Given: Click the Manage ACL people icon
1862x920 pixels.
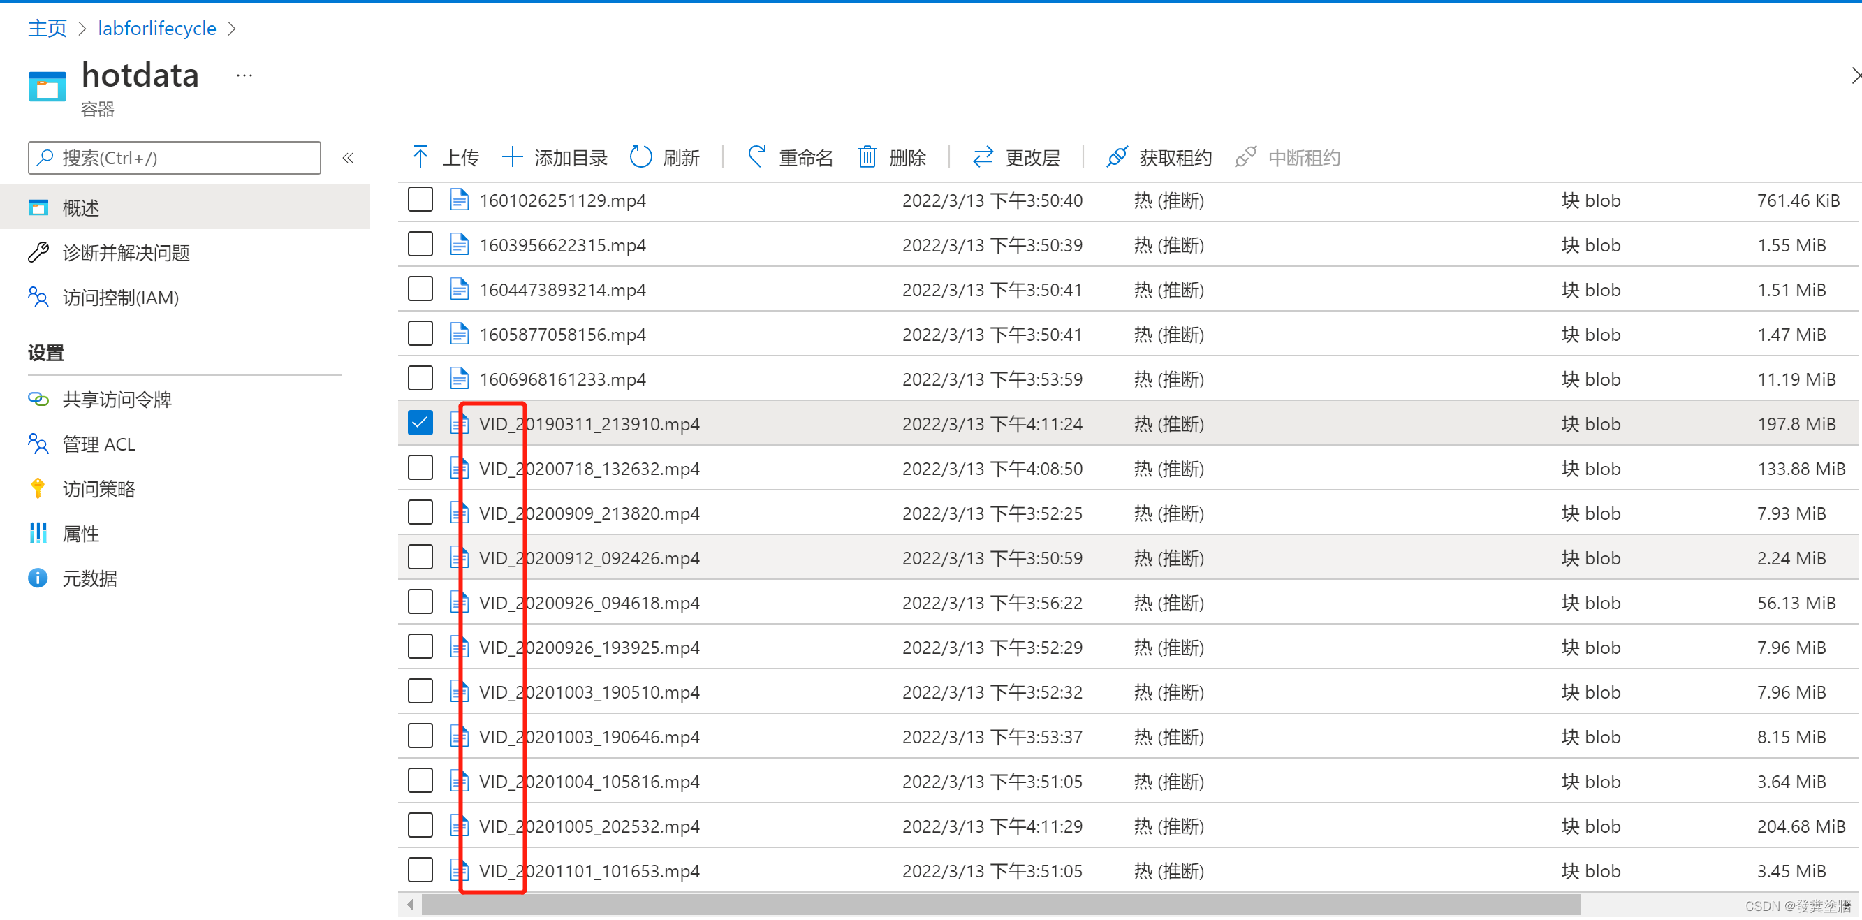Looking at the screenshot, I should [x=38, y=444].
